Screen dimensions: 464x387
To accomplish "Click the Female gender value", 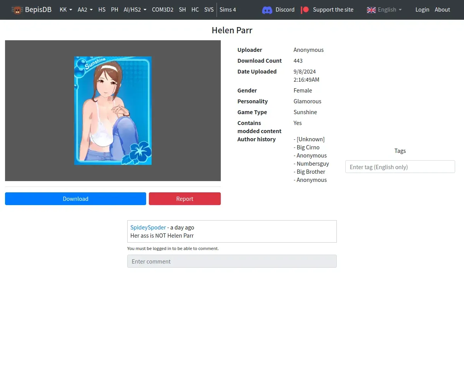I will click(303, 91).
